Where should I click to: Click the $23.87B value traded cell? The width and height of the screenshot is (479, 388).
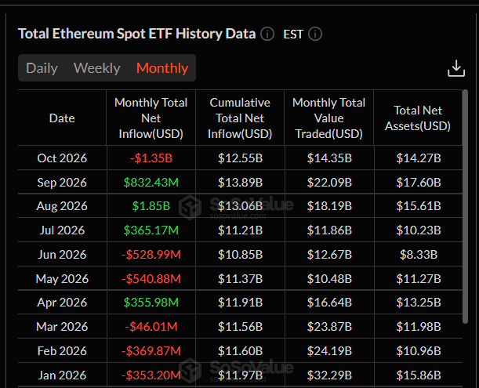click(329, 327)
